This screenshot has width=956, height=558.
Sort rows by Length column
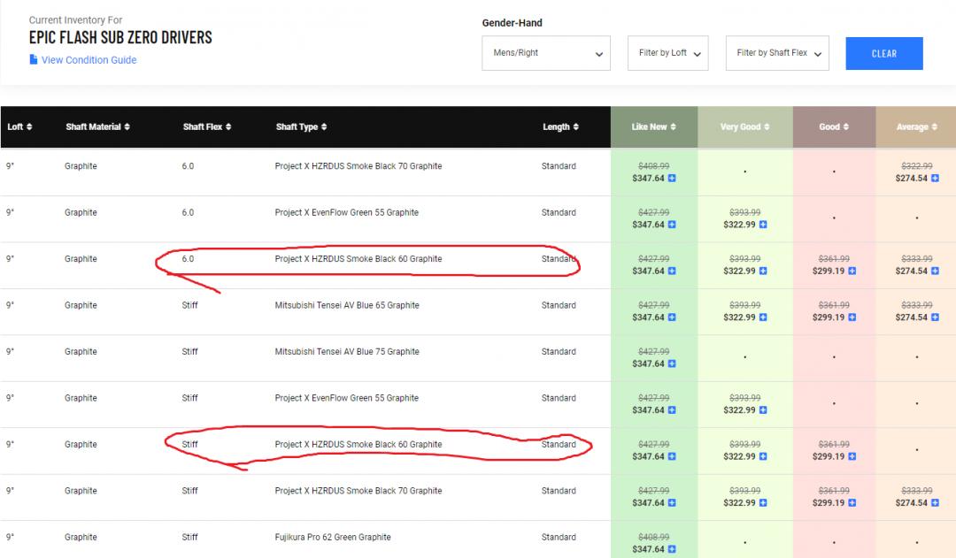[x=560, y=127]
